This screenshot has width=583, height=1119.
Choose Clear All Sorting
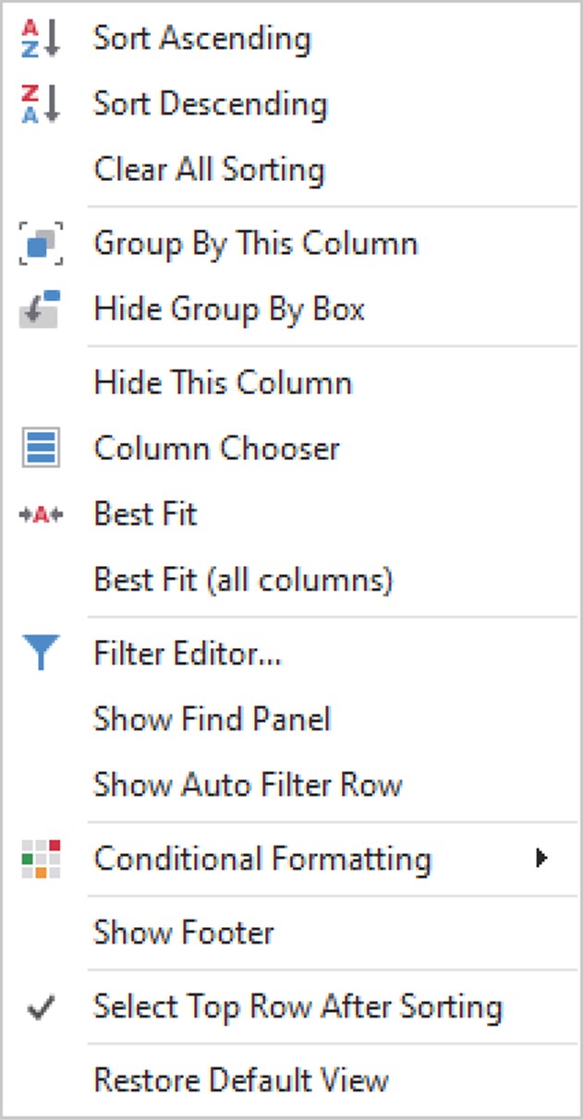(209, 170)
